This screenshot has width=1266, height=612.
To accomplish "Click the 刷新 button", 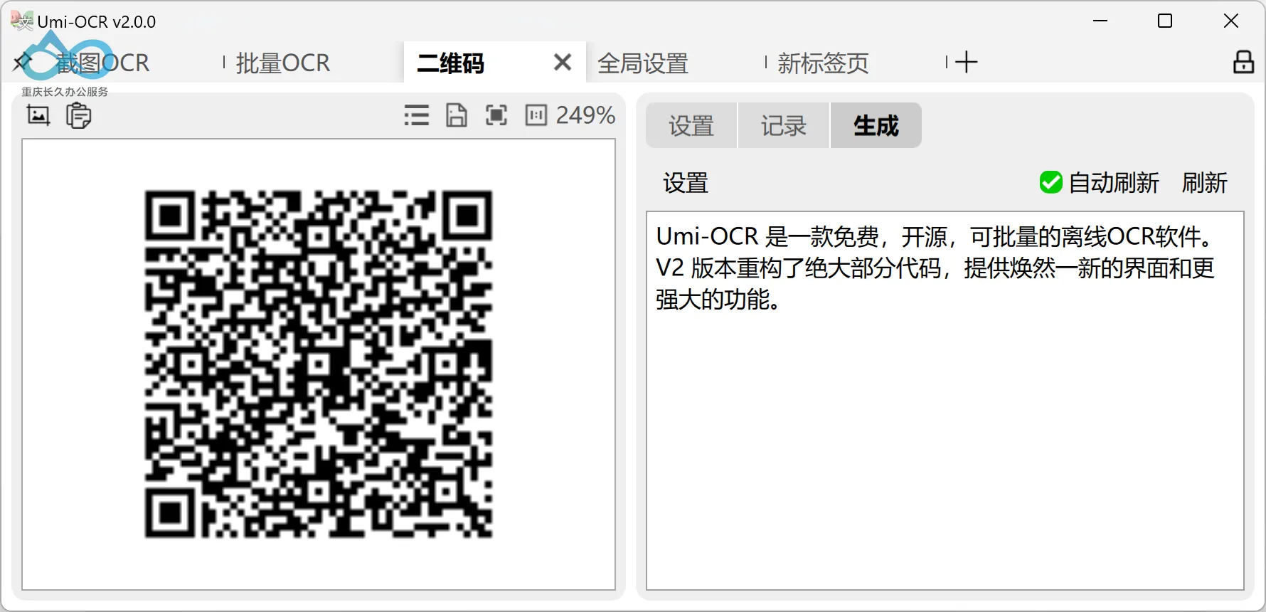I will click(1205, 183).
